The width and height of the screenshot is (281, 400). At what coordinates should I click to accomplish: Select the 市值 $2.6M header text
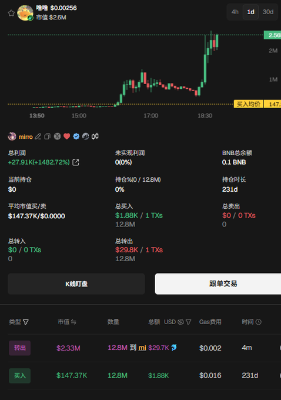(51, 17)
